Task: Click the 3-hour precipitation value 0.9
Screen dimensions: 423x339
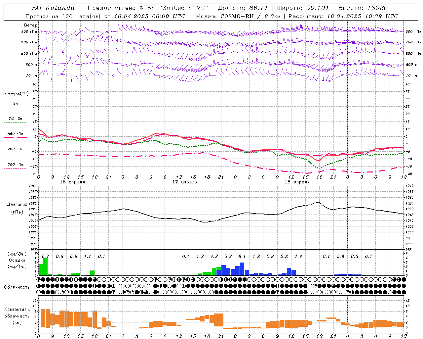Action: point(74,257)
